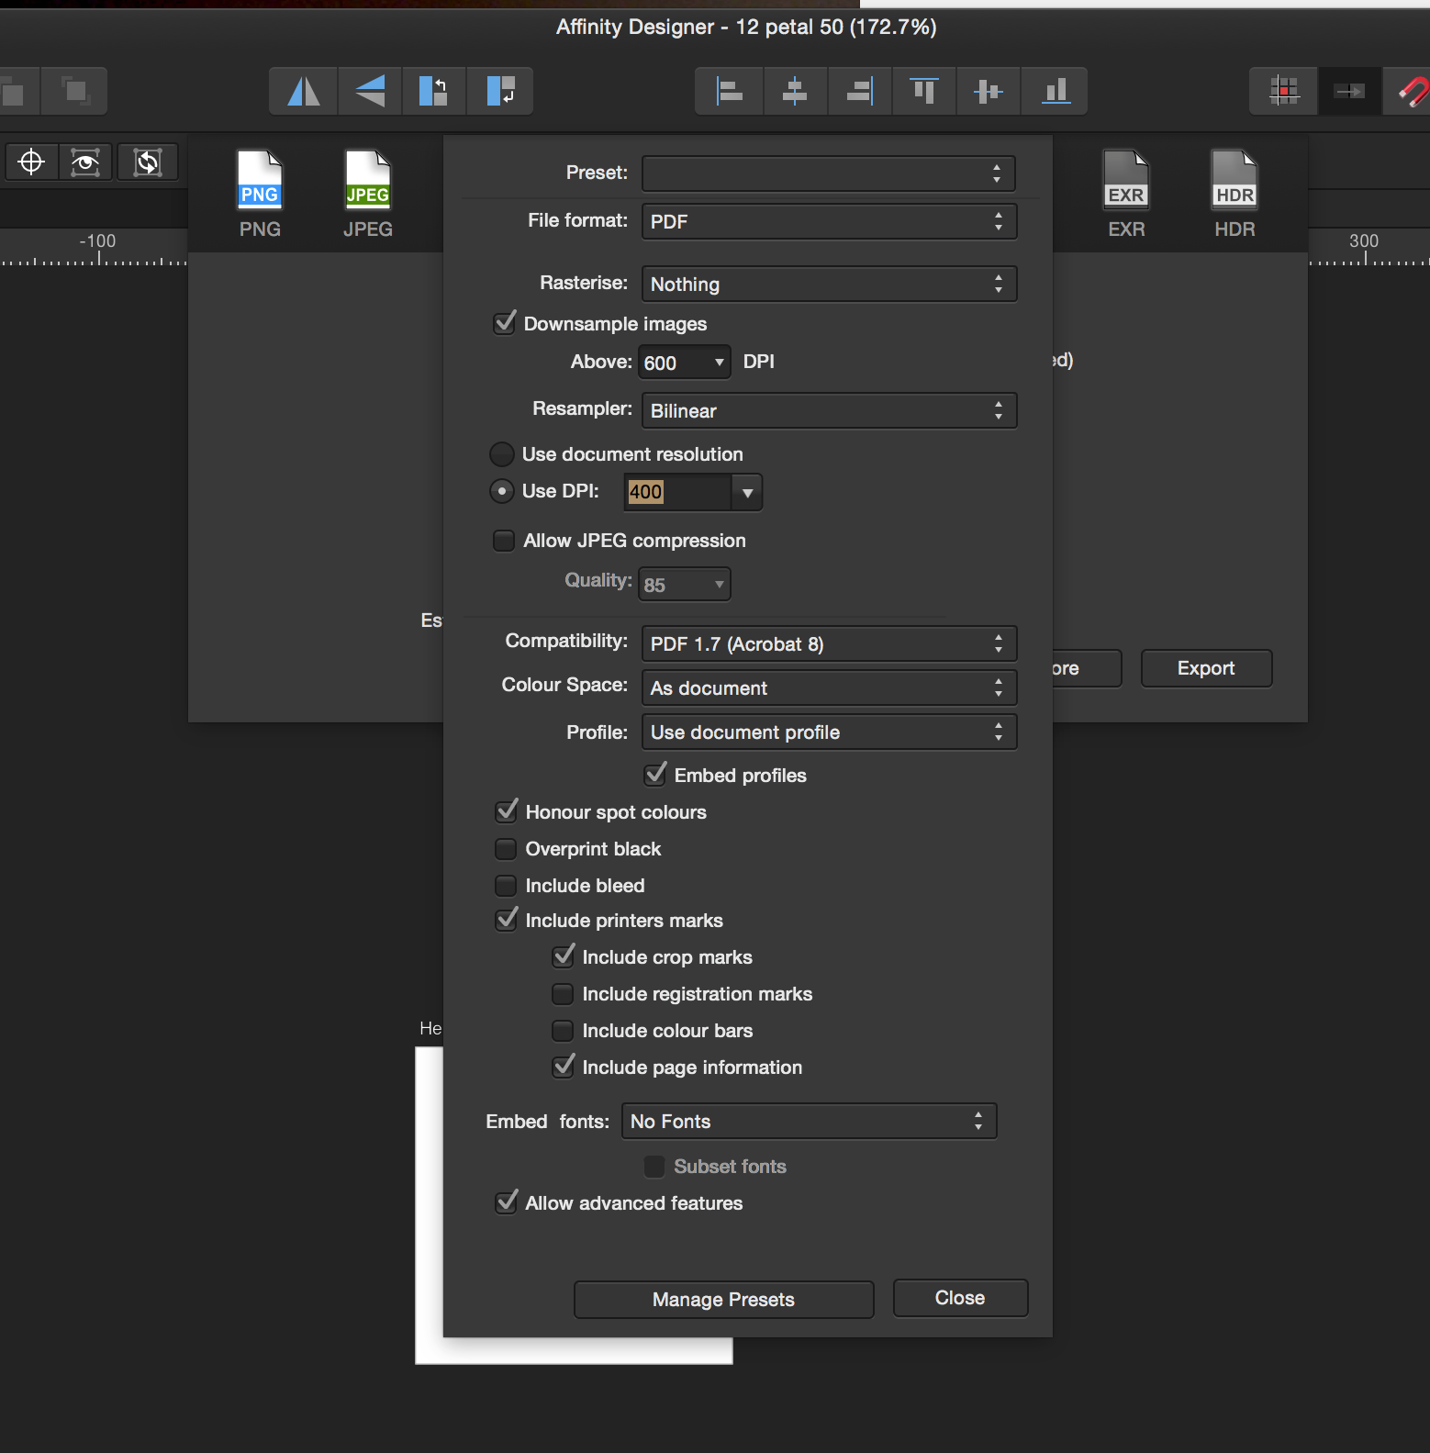Click the partly hidden More button
The width and height of the screenshot is (1430, 1453).
pyautogui.click(x=1087, y=668)
